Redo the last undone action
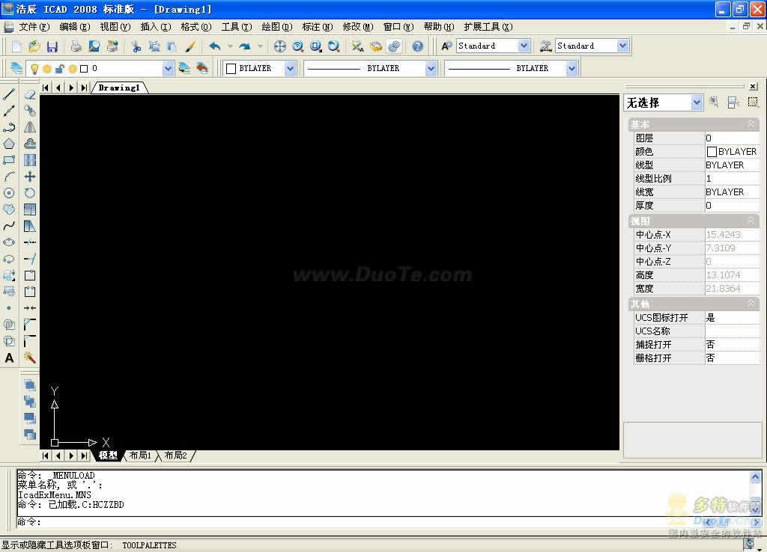This screenshot has width=767, height=552. tap(245, 46)
